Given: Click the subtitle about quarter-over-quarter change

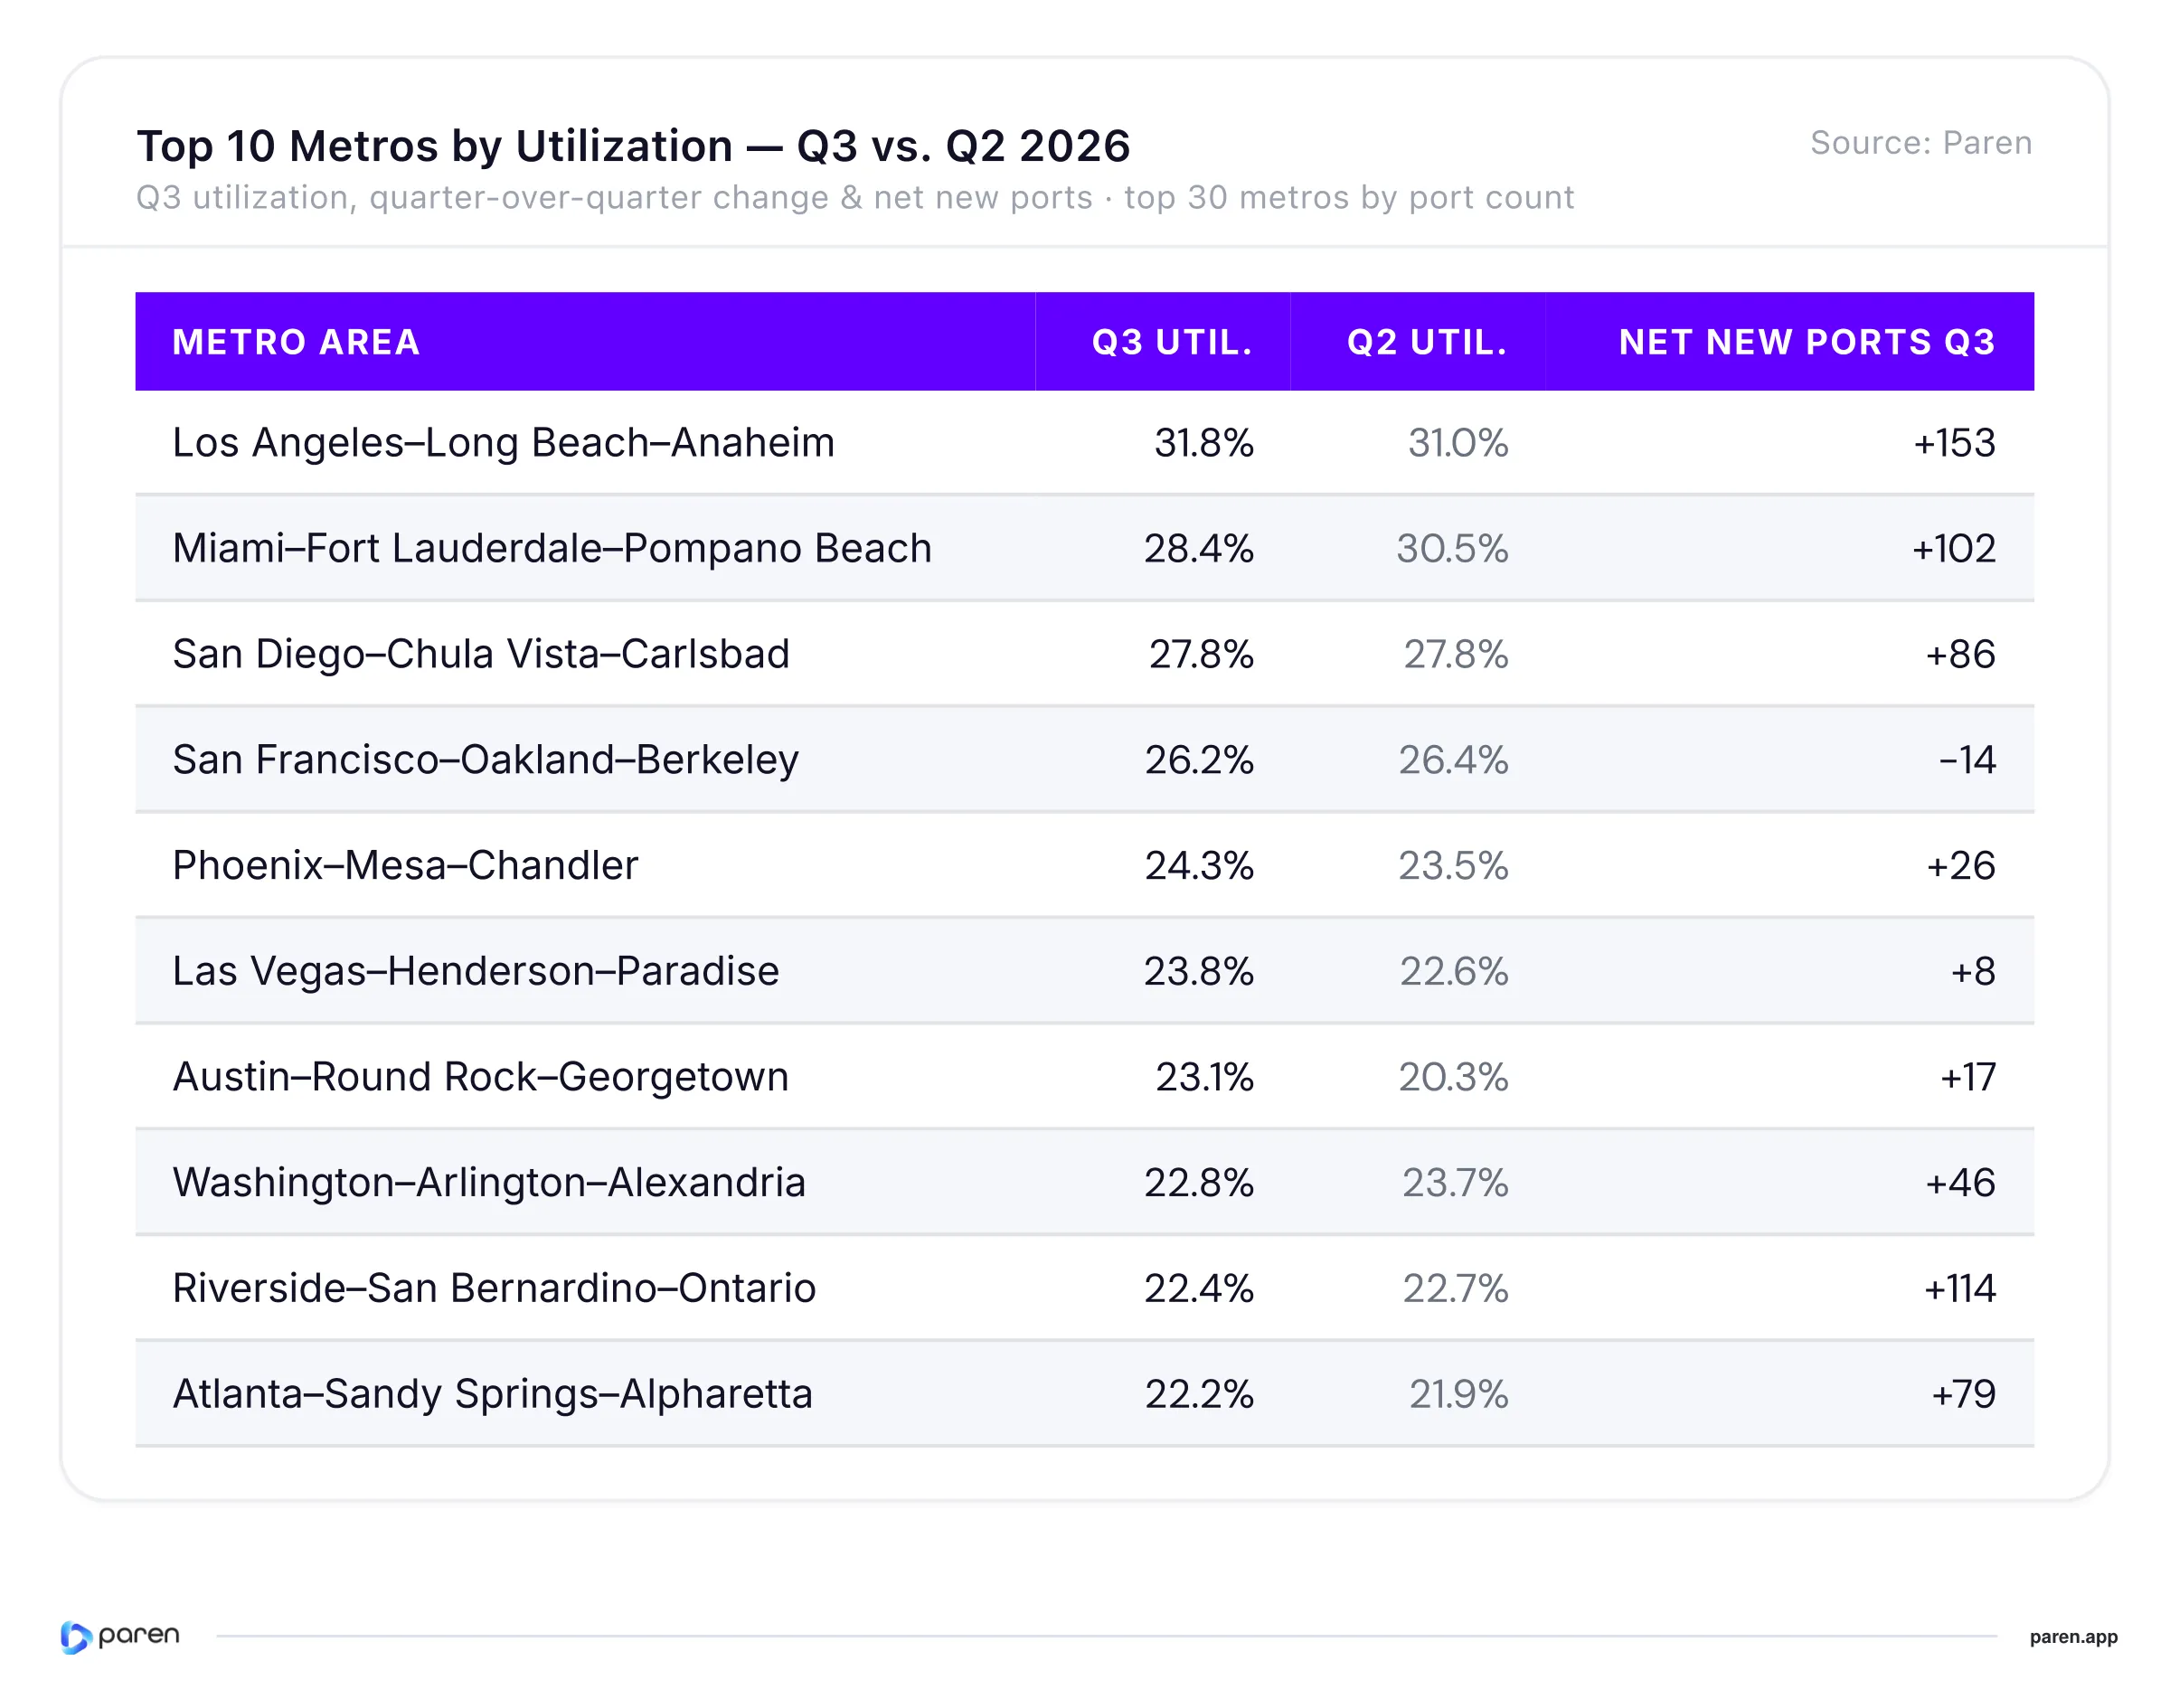Looking at the screenshot, I should point(855,198).
